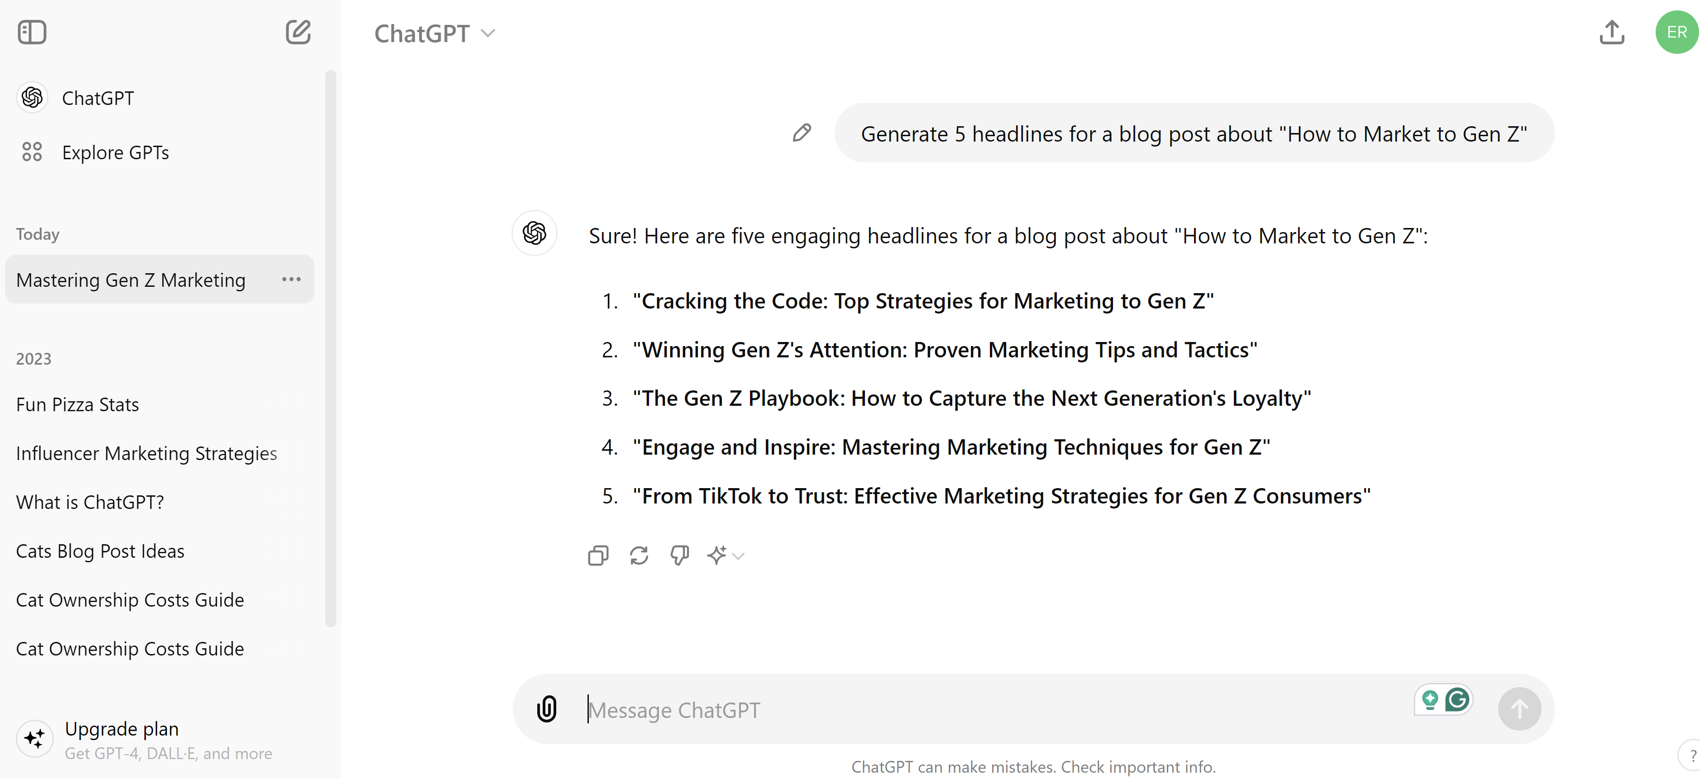Open the Fun Pizza Stats conversation

pyautogui.click(x=77, y=404)
